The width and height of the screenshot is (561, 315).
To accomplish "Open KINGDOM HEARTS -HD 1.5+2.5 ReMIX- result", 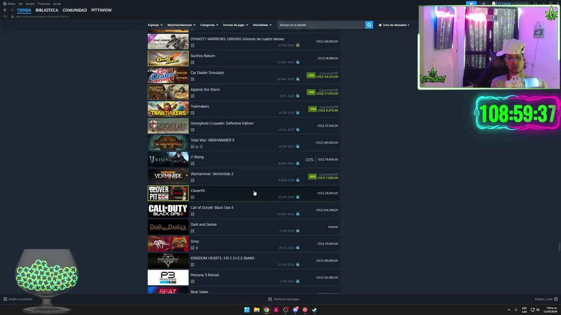I will tap(243, 261).
